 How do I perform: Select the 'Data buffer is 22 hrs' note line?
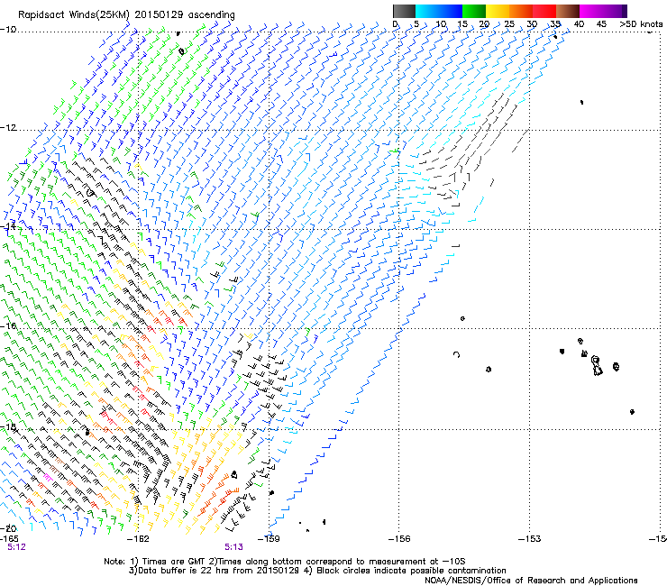(317, 571)
